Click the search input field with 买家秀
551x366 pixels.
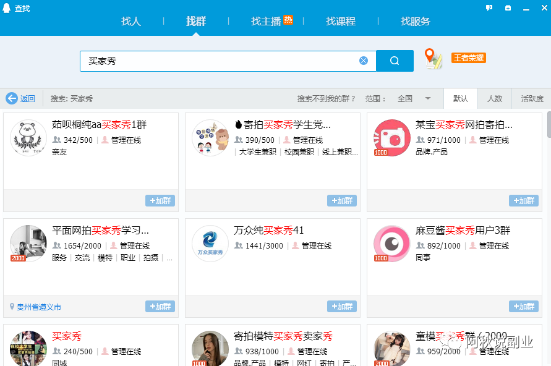pos(220,61)
